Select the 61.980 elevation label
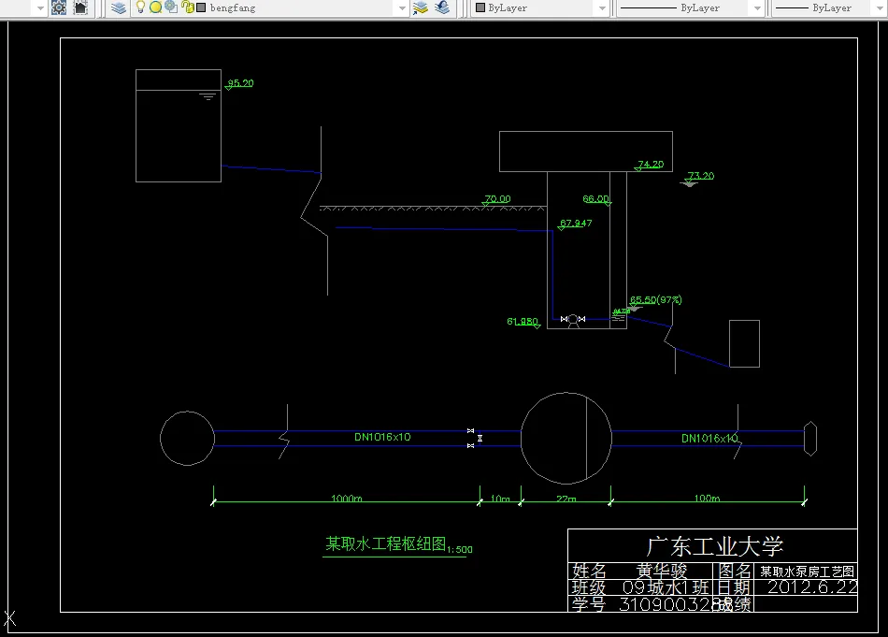This screenshot has width=888, height=637. [523, 322]
